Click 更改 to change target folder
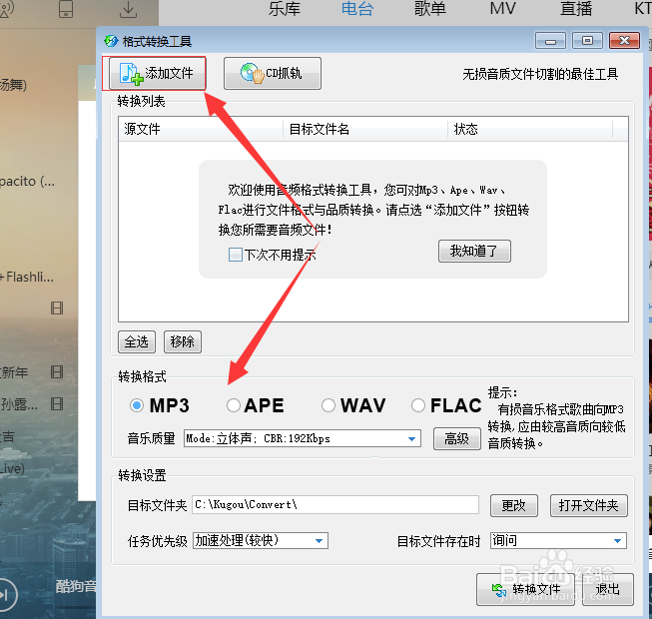This screenshot has height=619, width=652. point(514,505)
